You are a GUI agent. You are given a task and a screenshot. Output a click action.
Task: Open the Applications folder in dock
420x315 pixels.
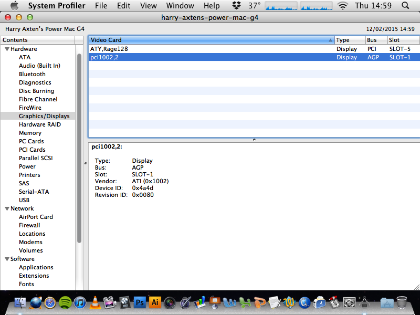point(387,303)
